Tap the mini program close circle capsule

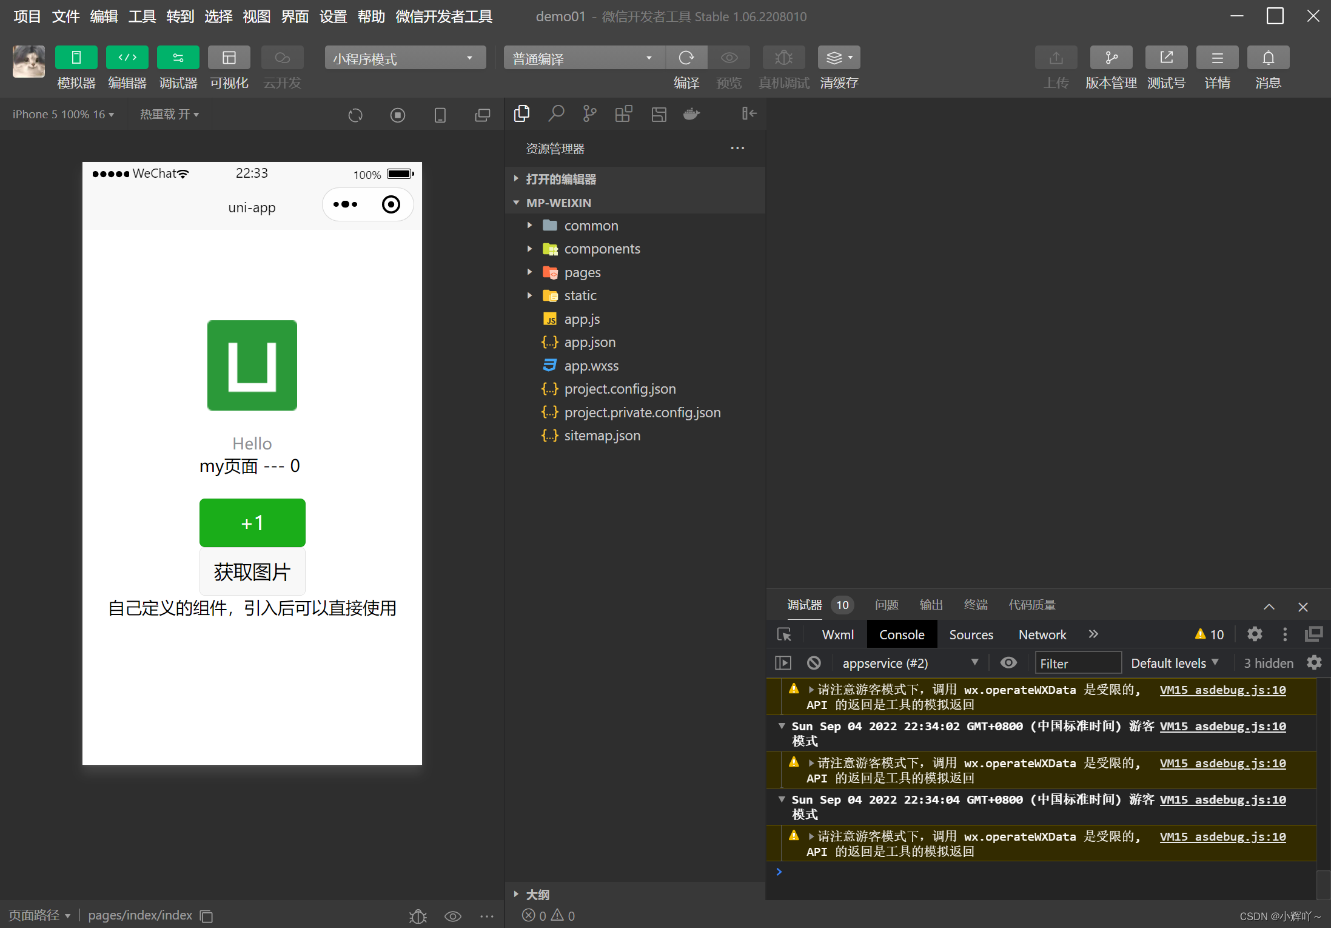tap(391, 204)
